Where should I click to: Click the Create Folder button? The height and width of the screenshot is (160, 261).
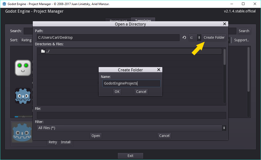(x=214, y=37)
